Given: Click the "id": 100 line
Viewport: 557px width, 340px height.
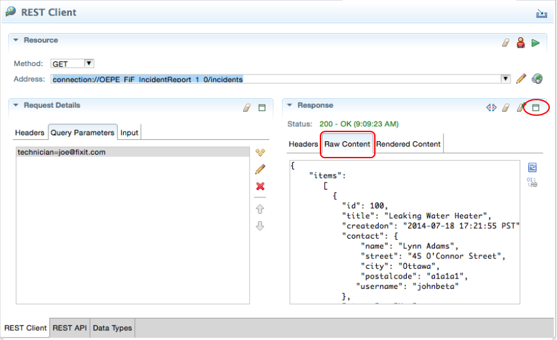Looking at the screenshot, I should pyautogui.click(x=365, y=206).
